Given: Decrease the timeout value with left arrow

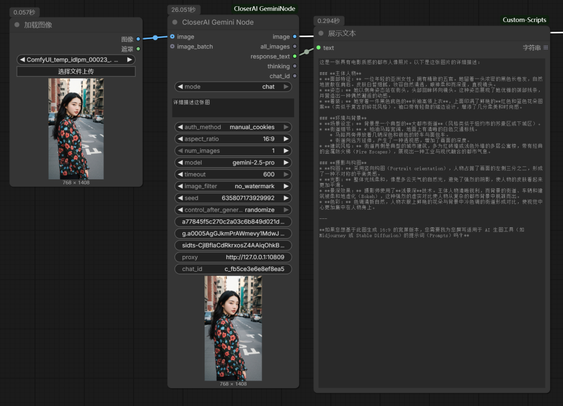Looking at the screenshot, I should tap(180, 175).
